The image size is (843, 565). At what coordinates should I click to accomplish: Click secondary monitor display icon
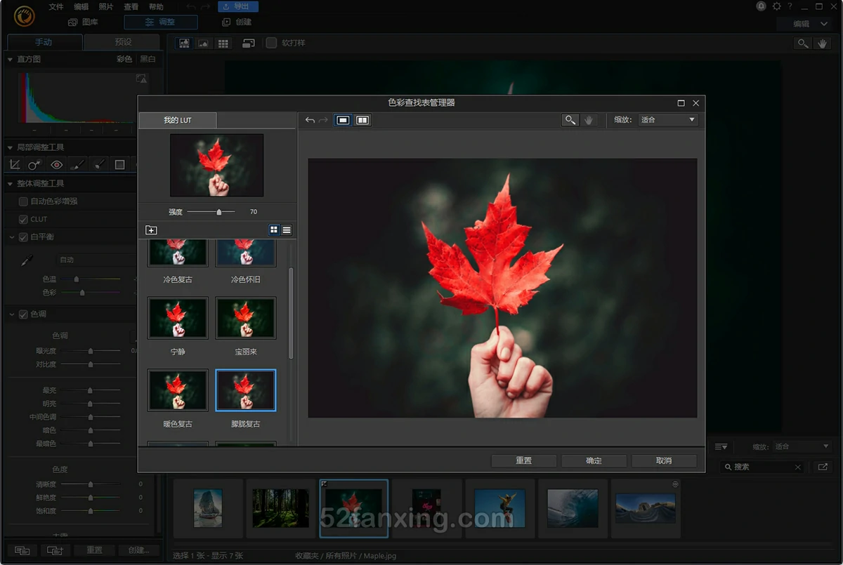(x=249, y=43)
